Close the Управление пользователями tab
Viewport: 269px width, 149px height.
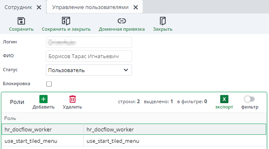point(136,7)
